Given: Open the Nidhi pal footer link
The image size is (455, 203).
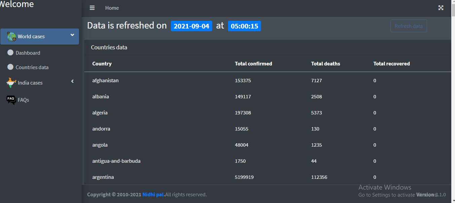Looking at the screenshot, I should click(153, 195).
